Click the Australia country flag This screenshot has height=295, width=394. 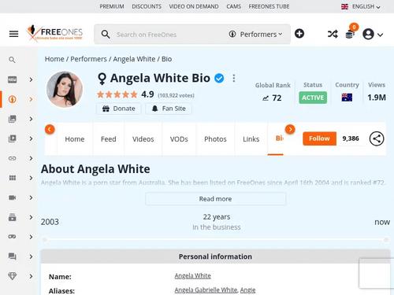coord(347,98)
